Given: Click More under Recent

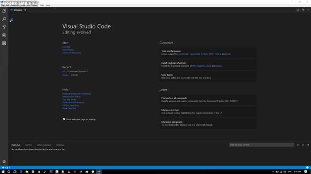Looking at the screenshot, I should [65, 75].
